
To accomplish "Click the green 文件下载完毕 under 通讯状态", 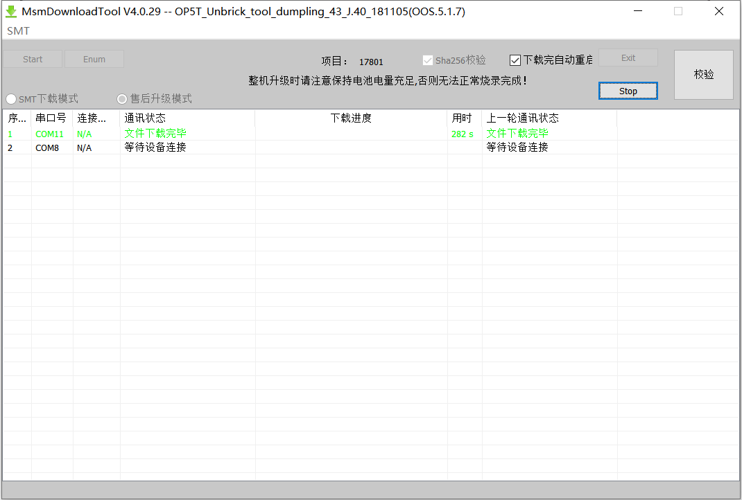I will pos(155,134).
